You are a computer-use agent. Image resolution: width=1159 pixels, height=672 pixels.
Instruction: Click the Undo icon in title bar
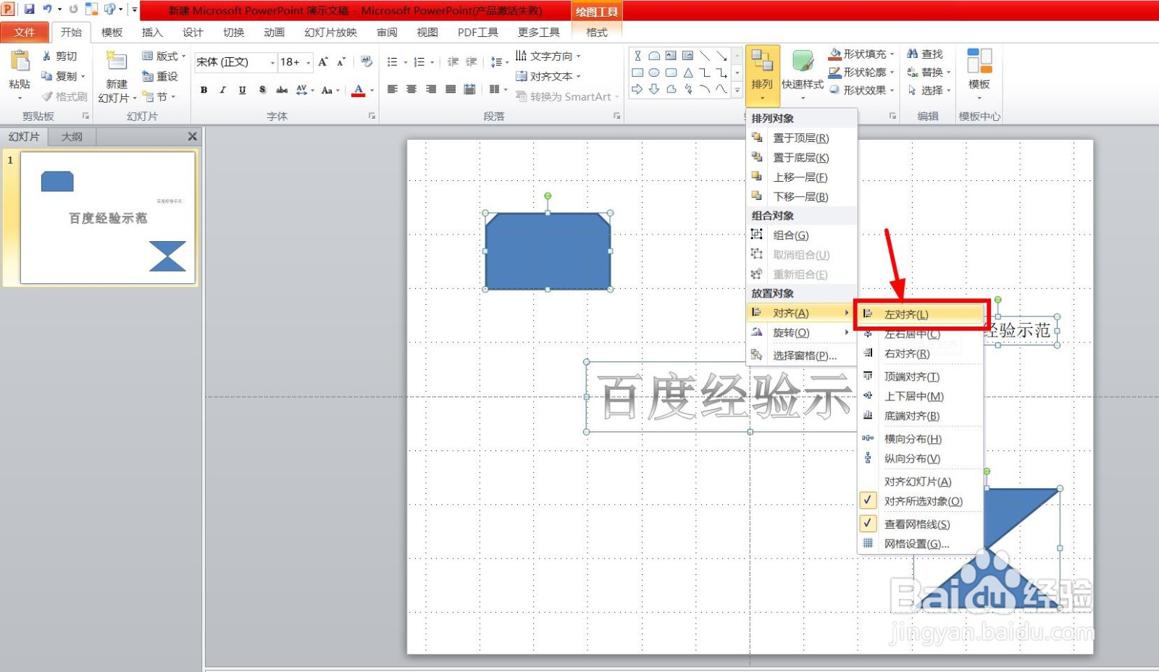48,9
